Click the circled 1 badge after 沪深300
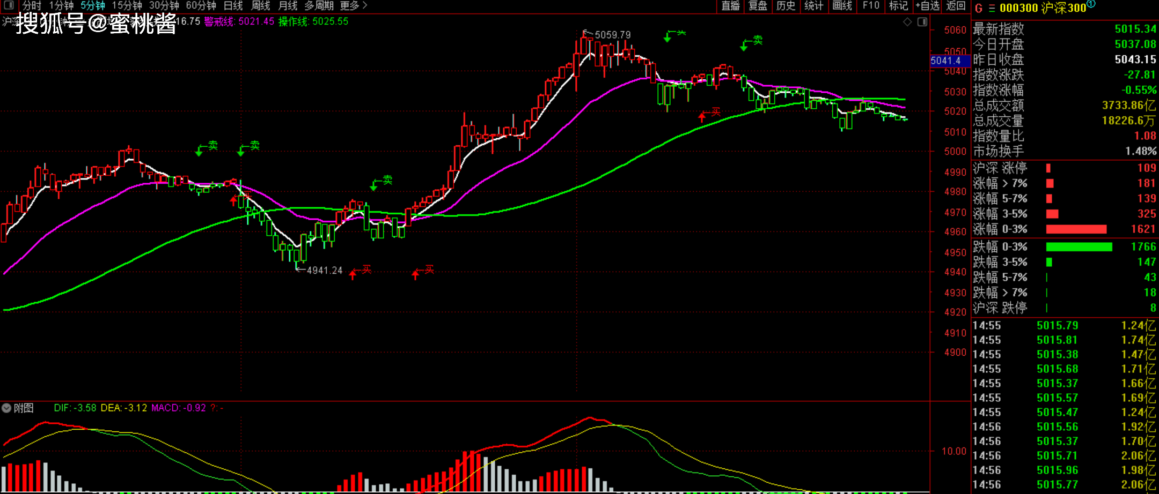Image resolution: width=1159 pixels, height=494 pixels. 1091,4
